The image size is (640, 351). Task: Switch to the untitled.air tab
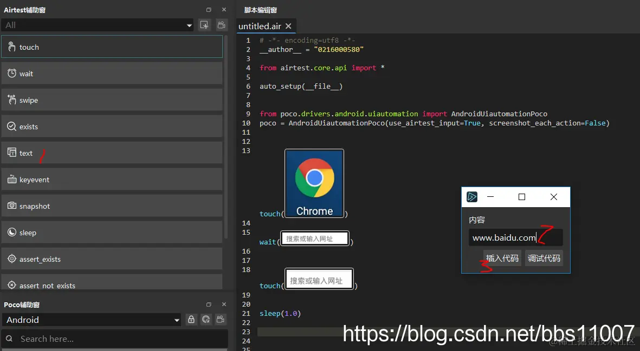pos(260,26)
